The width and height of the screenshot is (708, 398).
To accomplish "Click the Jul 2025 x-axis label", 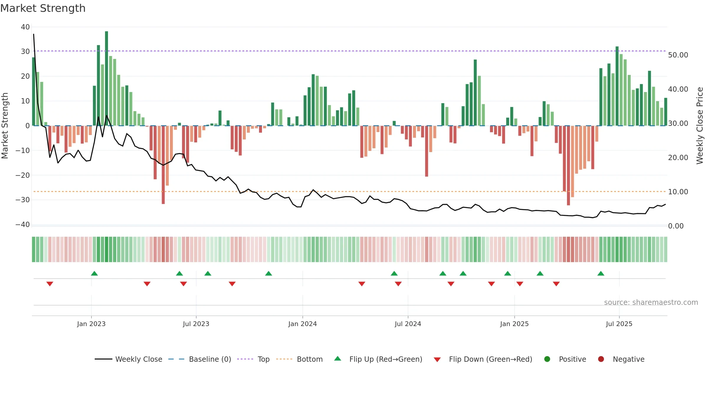I will pyautogui.click(x=619, y=324).
